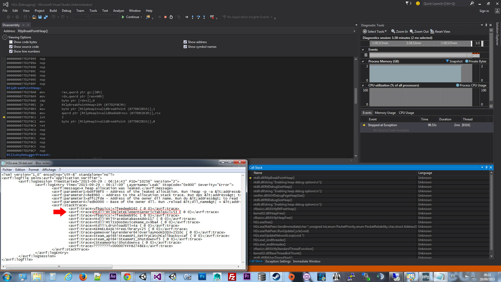Click the Disassembly vertical scrollbar thumb
This screenshot has width=501, height=282.
pos(355,96)
